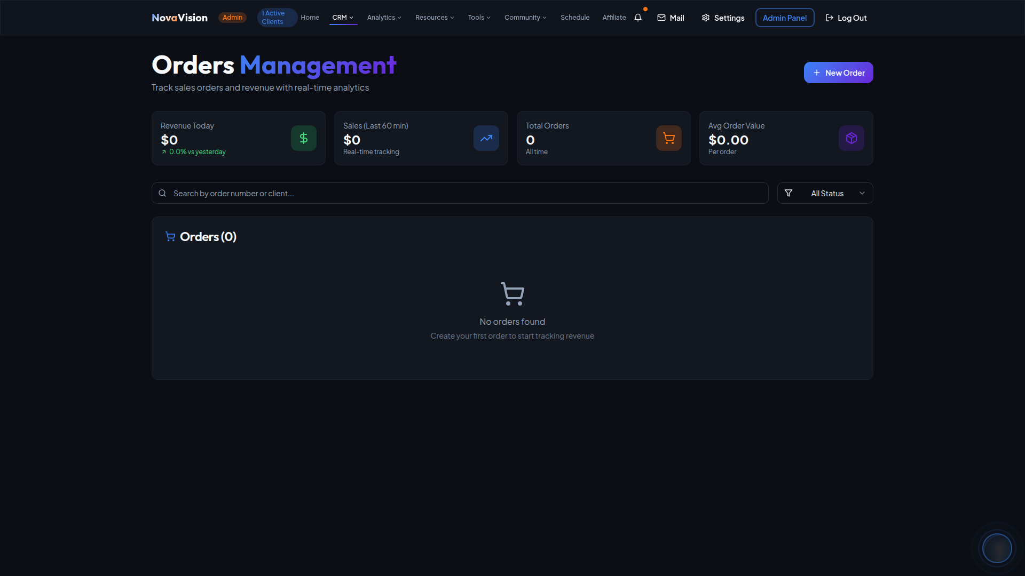The width and height of the screenshot is (1025, 576).
Task: Open Mail from the envelope icon
Action: (661, 18)
